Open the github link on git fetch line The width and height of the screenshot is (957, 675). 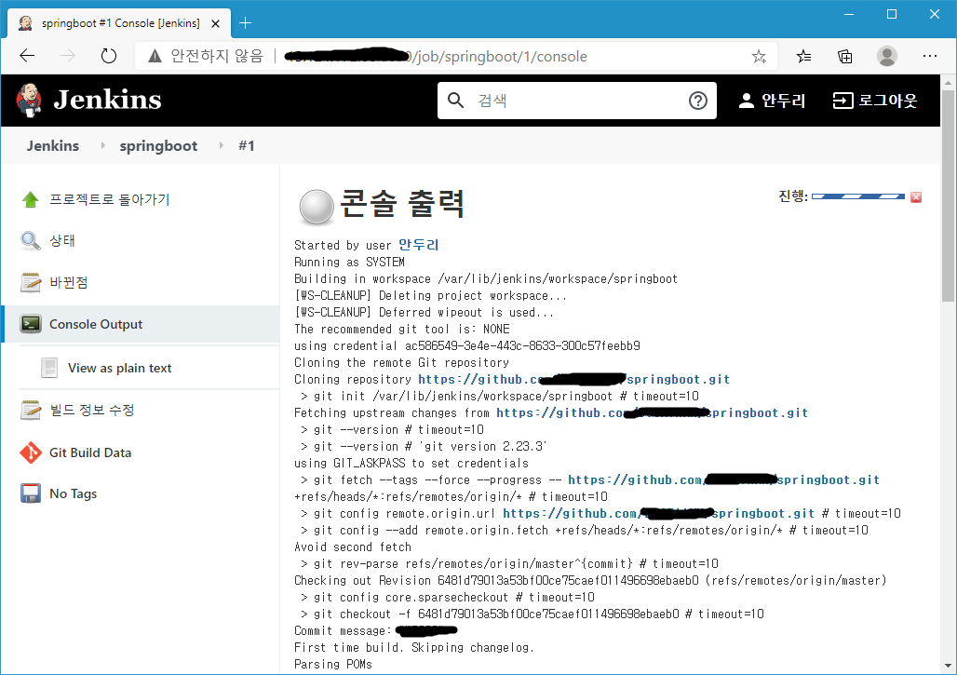[x=724, y=479]
